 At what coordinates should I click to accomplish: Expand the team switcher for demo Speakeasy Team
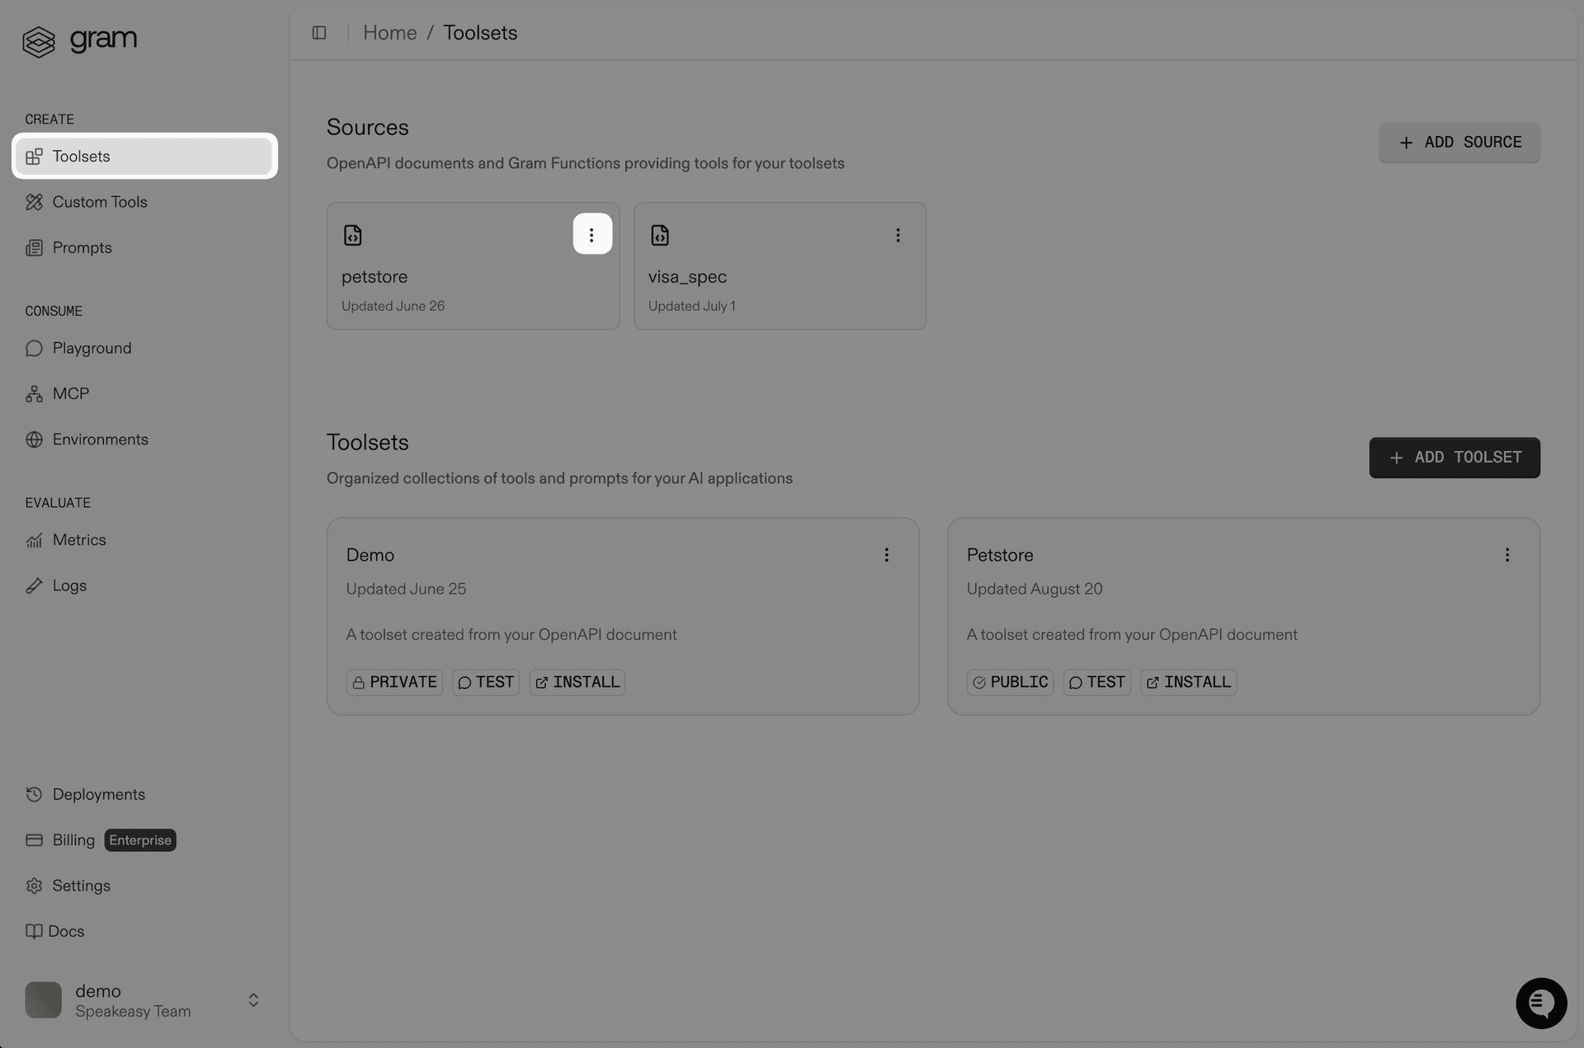(252, 1000)
